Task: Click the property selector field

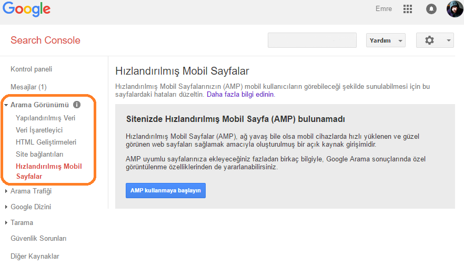Action: point(312,40)
